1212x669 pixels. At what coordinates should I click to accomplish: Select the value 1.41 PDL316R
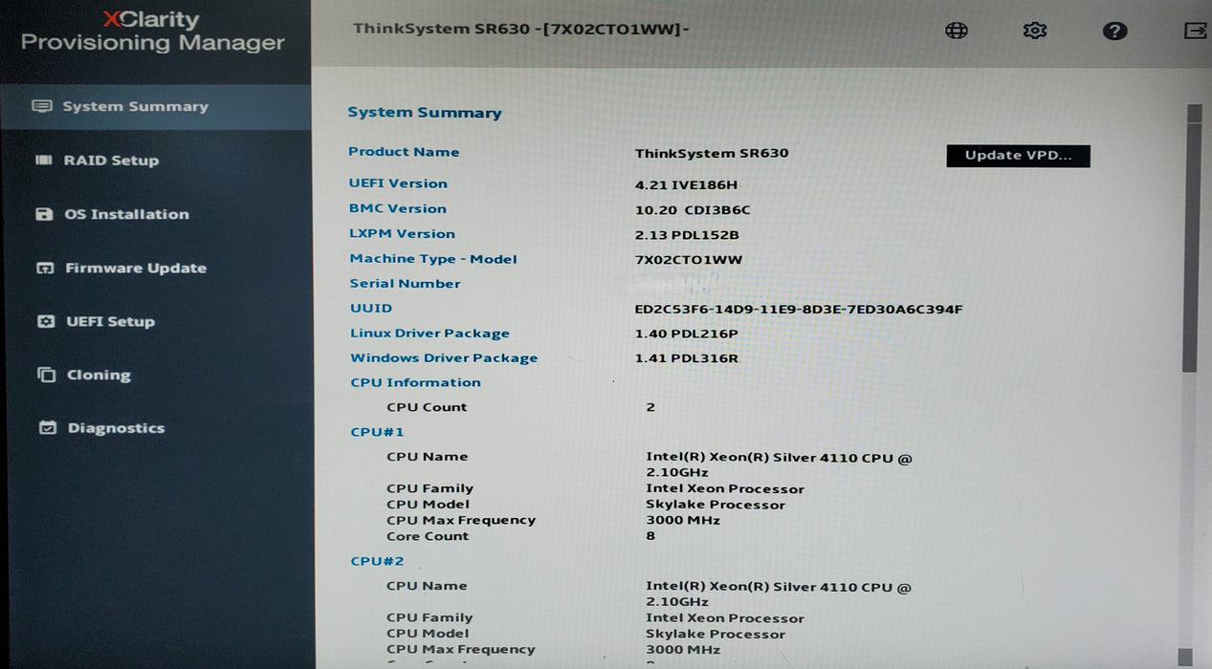click(x=687, y=358)
